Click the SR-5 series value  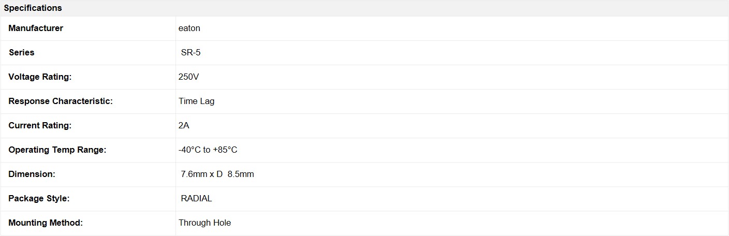[191, 53]
